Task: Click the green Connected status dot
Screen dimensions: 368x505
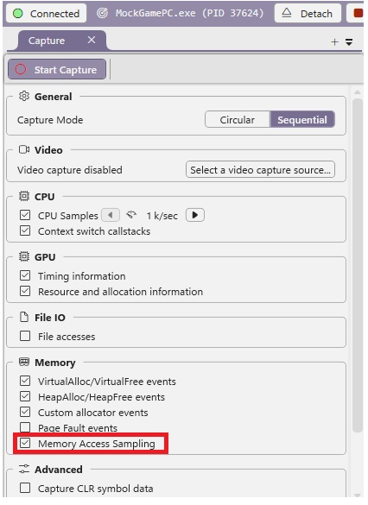Action: [18, 14]
